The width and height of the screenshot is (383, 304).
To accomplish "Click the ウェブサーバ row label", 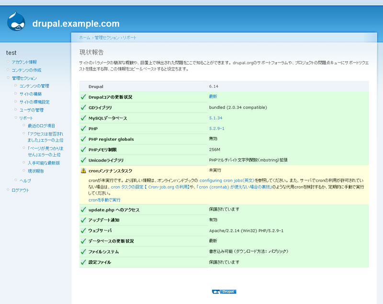I will (x=100, y=231).
